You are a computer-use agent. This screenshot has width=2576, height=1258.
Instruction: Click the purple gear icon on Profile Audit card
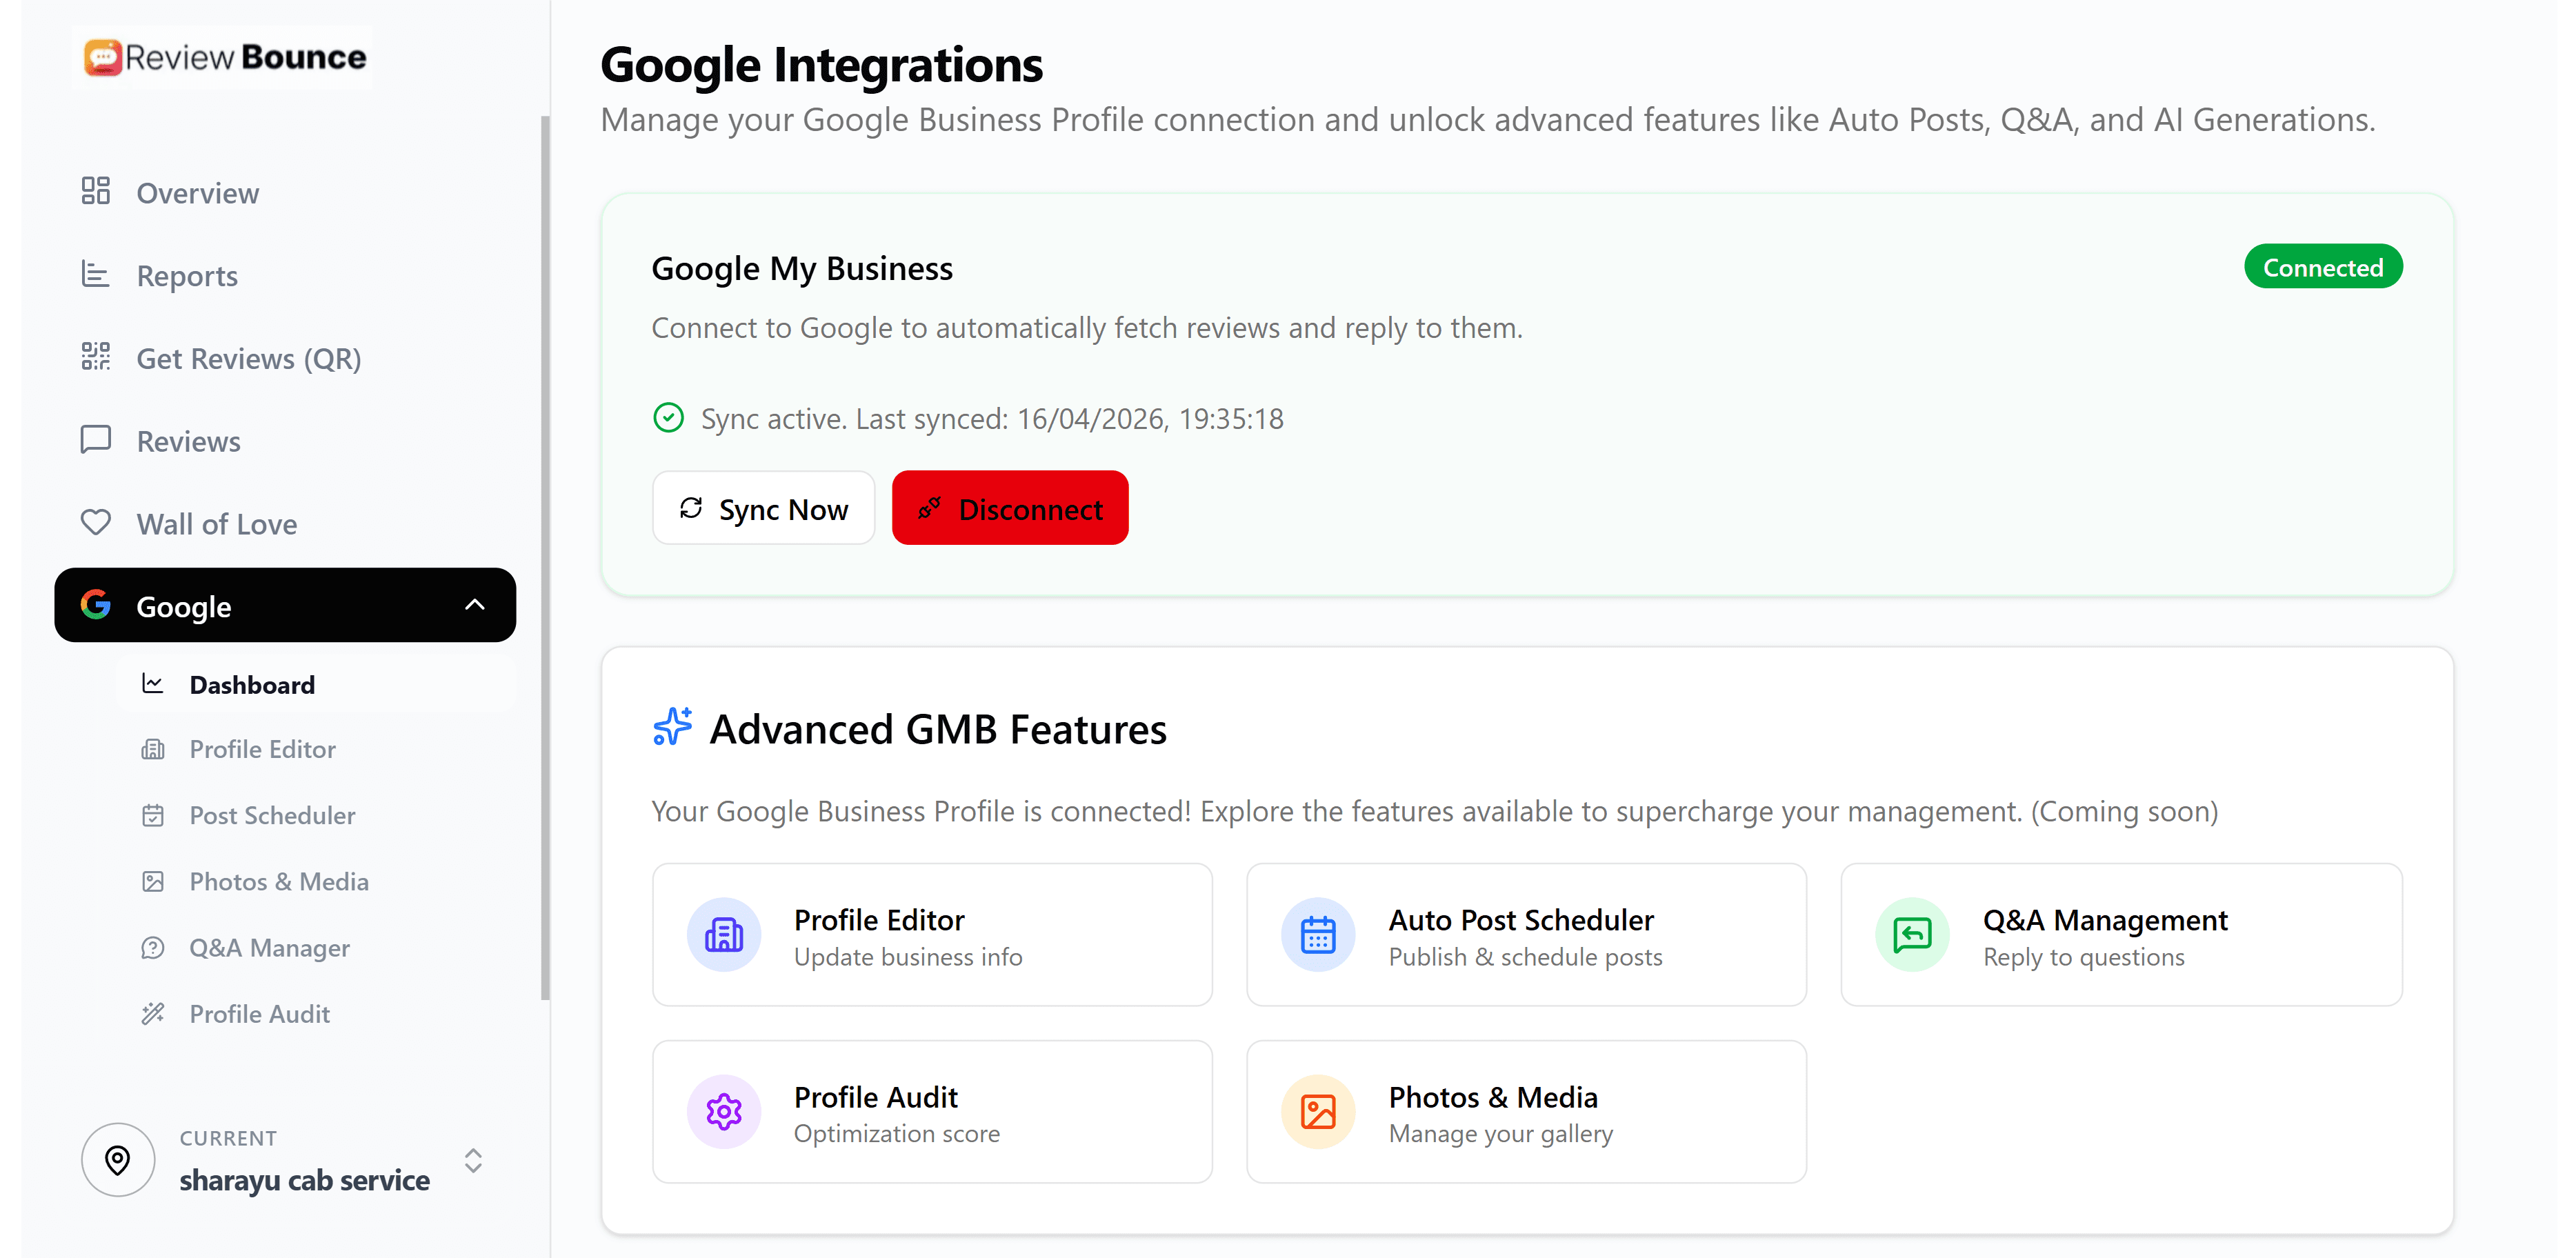[724, 1111]
